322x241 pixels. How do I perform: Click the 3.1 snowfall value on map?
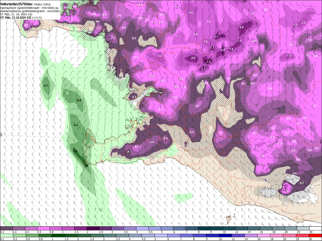pyautogui.click(x=216, y=37)
